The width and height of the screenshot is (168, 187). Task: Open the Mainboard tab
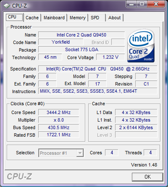coord(54,18)
